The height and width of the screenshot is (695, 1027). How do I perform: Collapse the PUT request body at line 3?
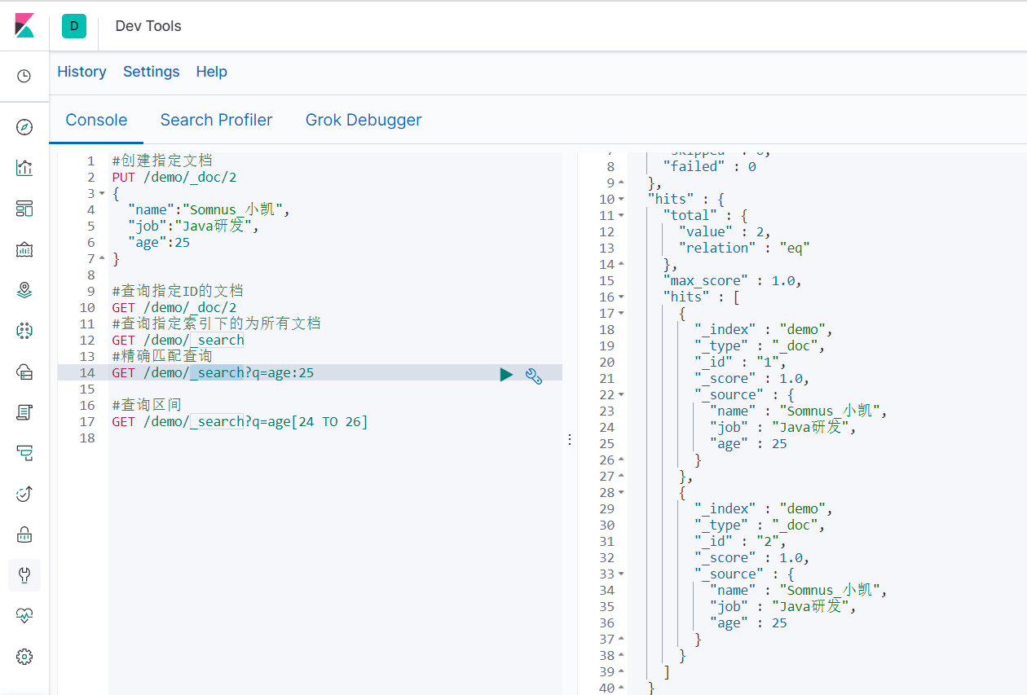point(102,194)
